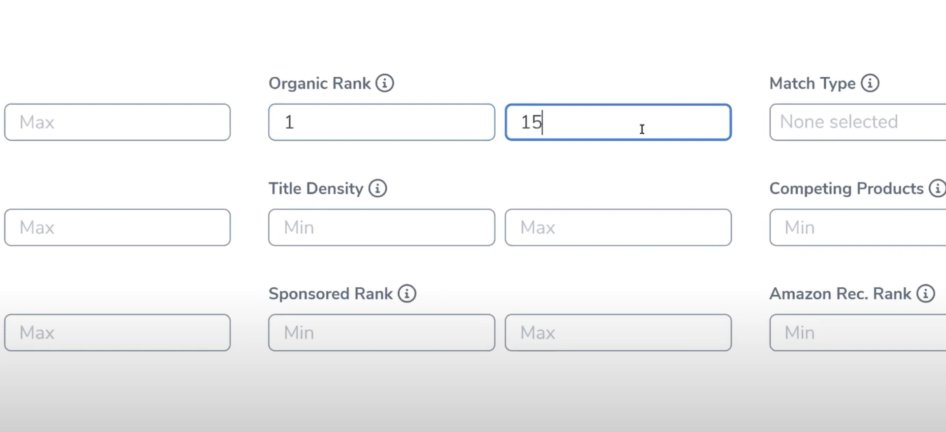
Task: Focus the Sponsored Rank Min field
Action: tap(381, 333)
